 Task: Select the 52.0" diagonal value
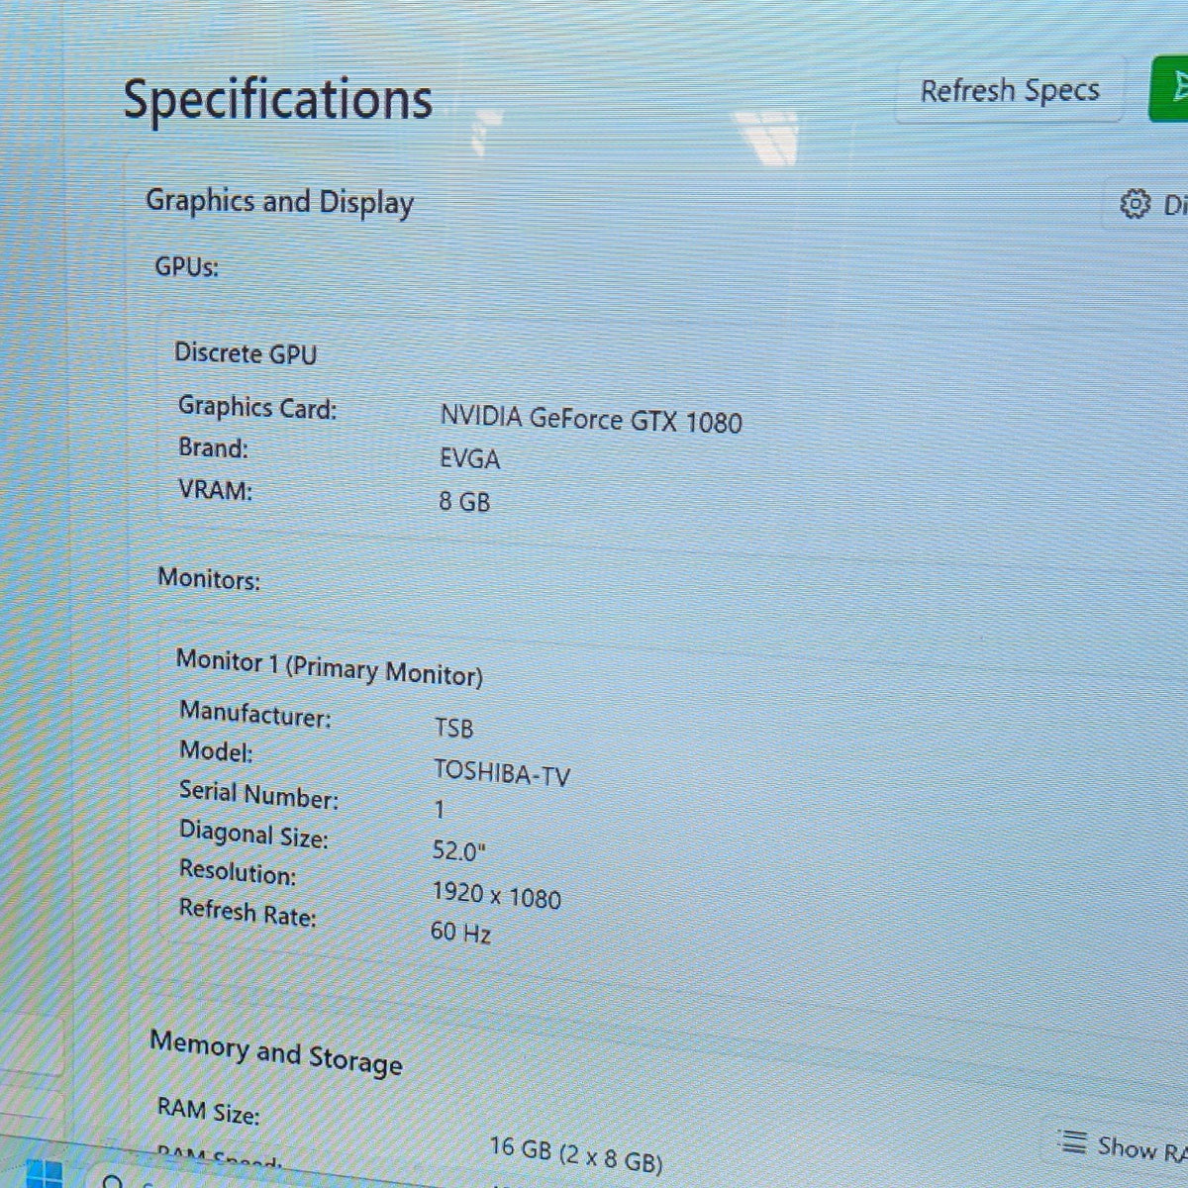click(x=459, y=851)
